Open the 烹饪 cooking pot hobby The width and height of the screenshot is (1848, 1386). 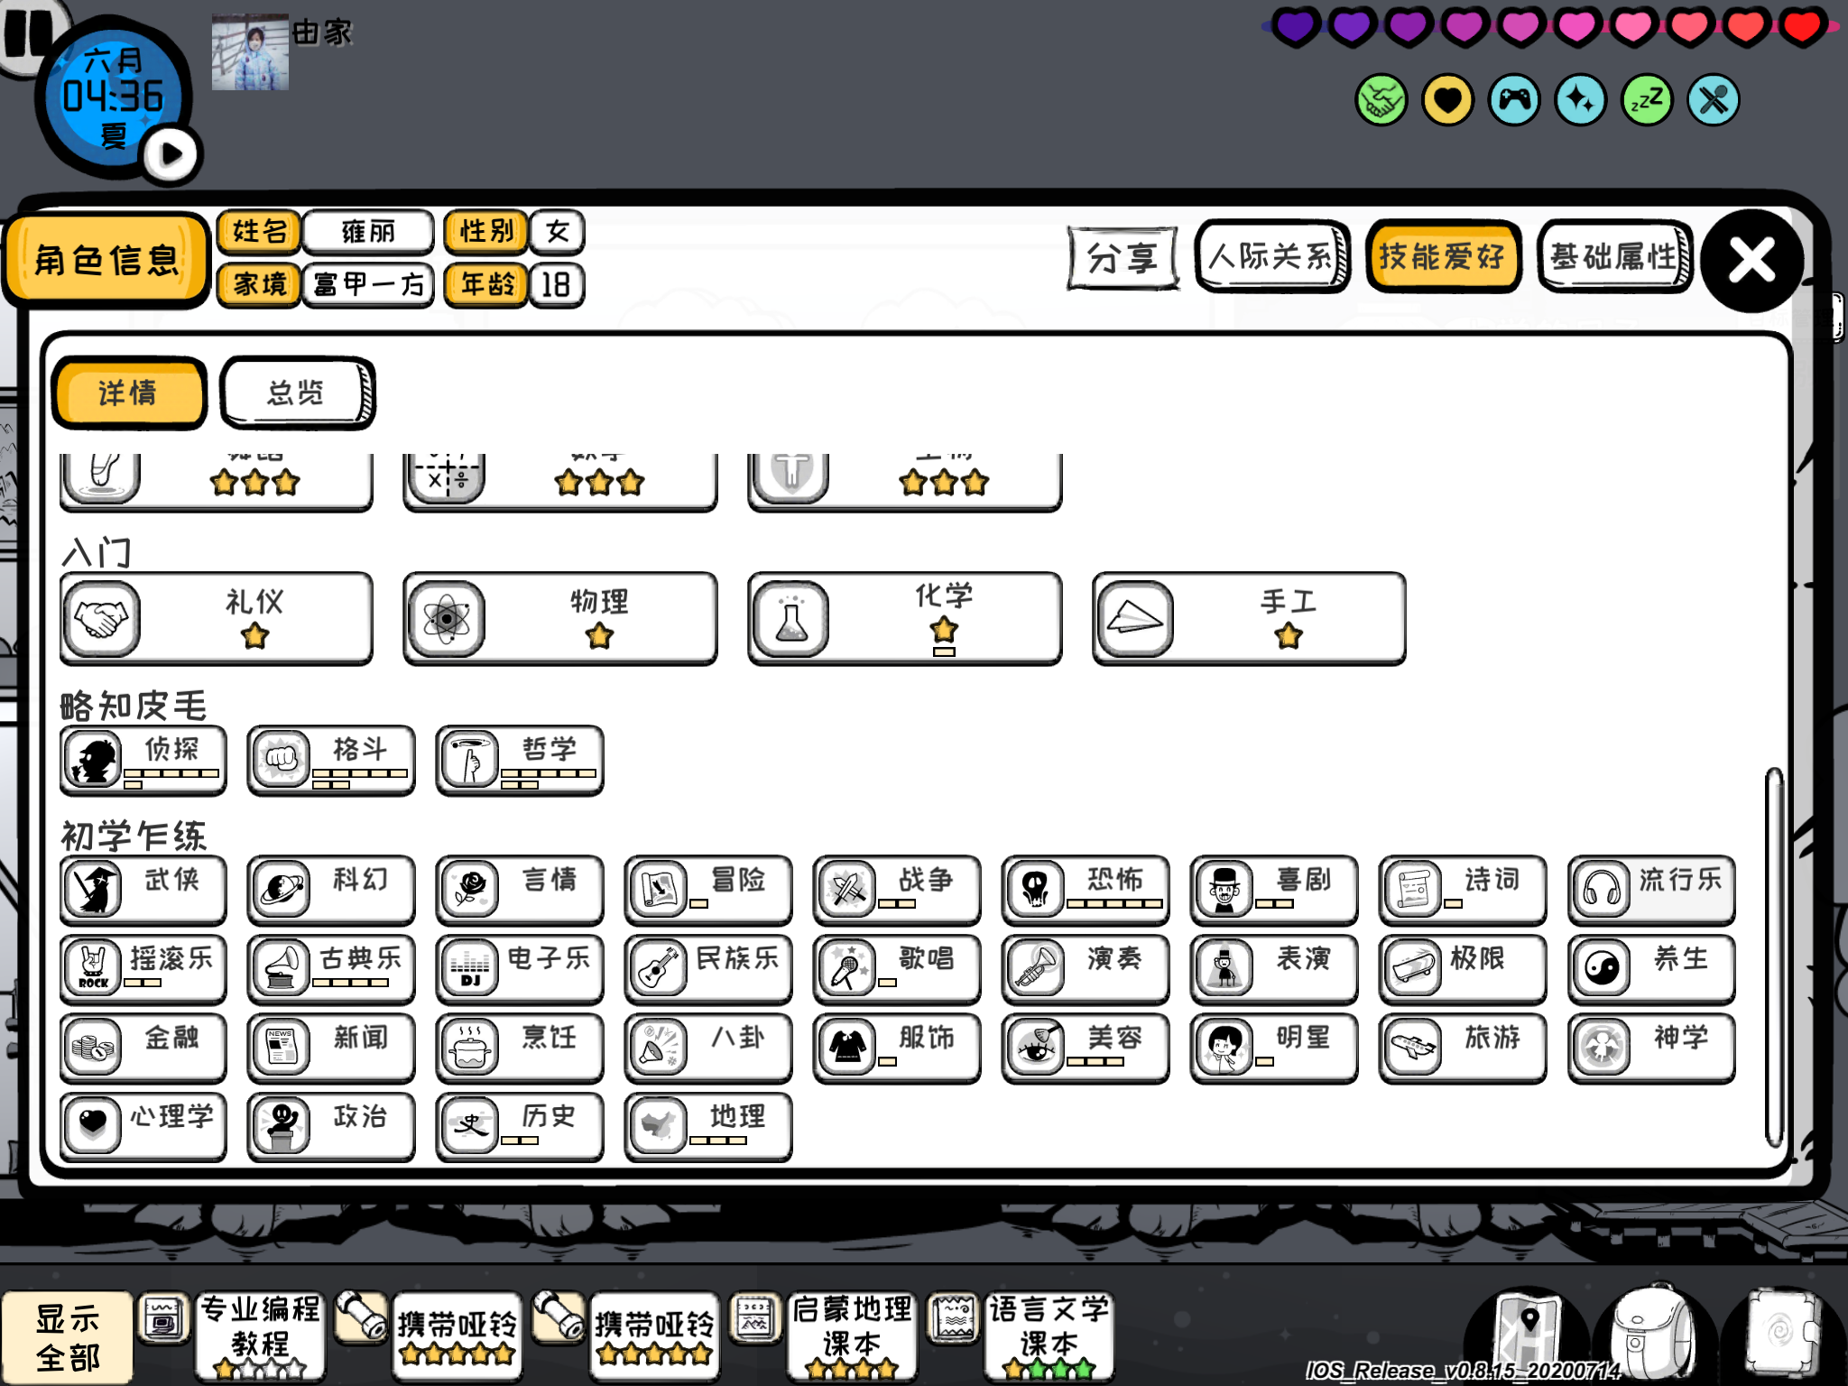pyautogui.click(x=520, y=1049)
